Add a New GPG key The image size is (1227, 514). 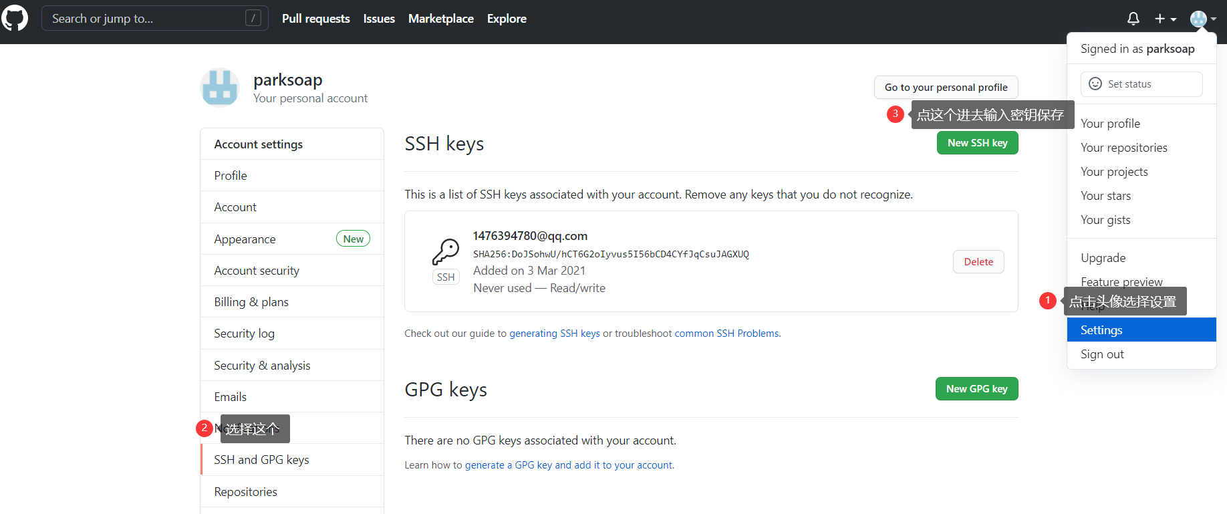[x=976, y=389]
